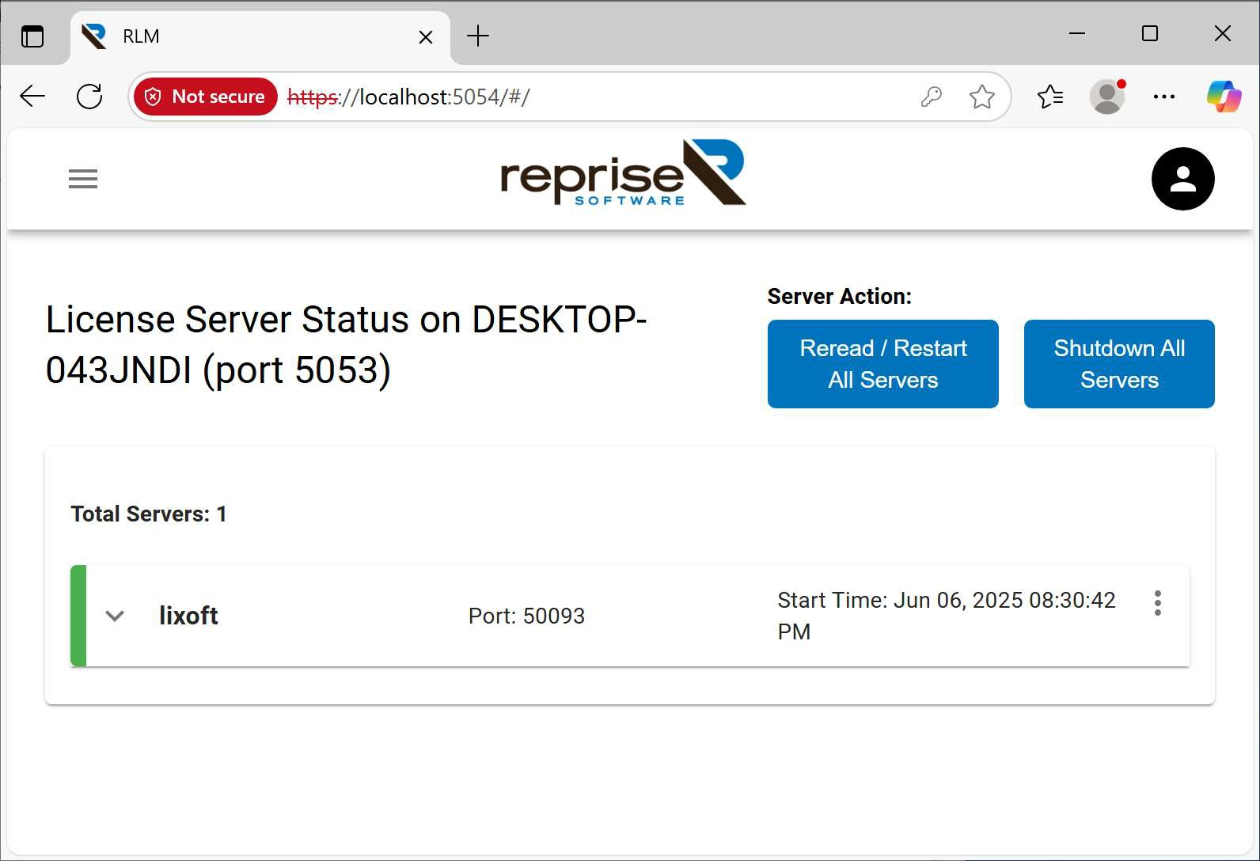Add this page to favorites star
1260x861 pixels.
coord(982,97)
